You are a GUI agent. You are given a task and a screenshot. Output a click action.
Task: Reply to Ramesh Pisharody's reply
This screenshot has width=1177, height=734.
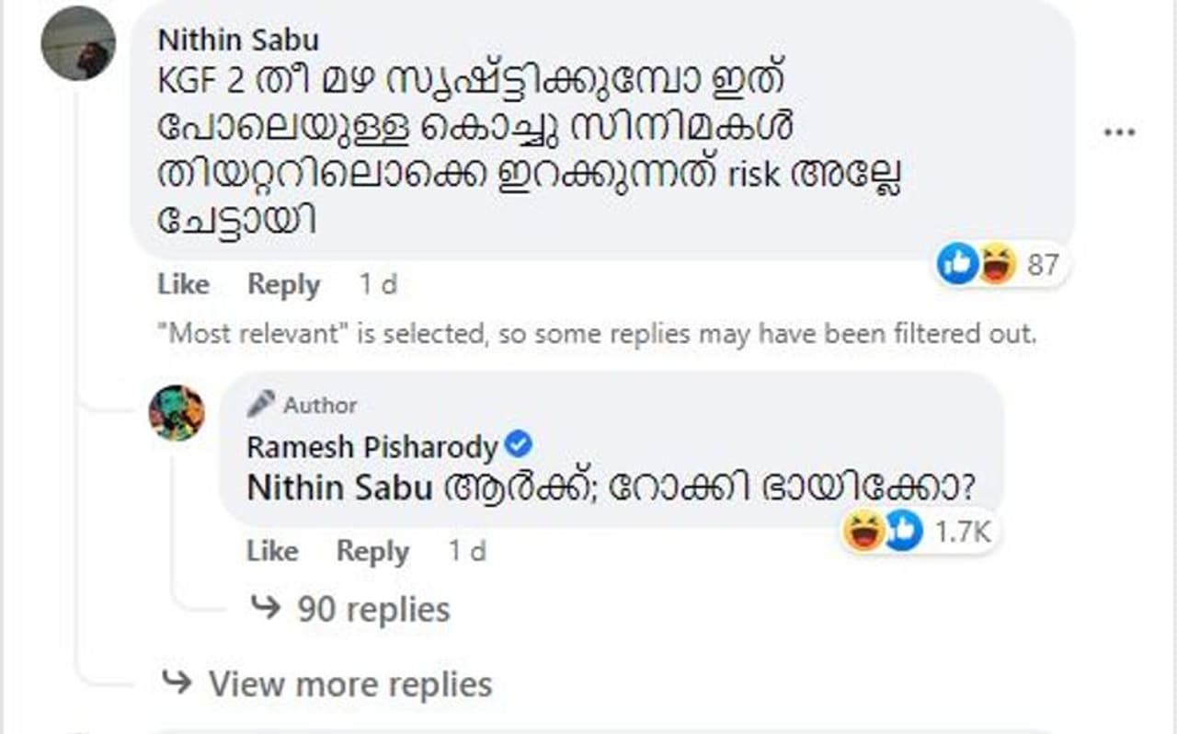point(372,551)
